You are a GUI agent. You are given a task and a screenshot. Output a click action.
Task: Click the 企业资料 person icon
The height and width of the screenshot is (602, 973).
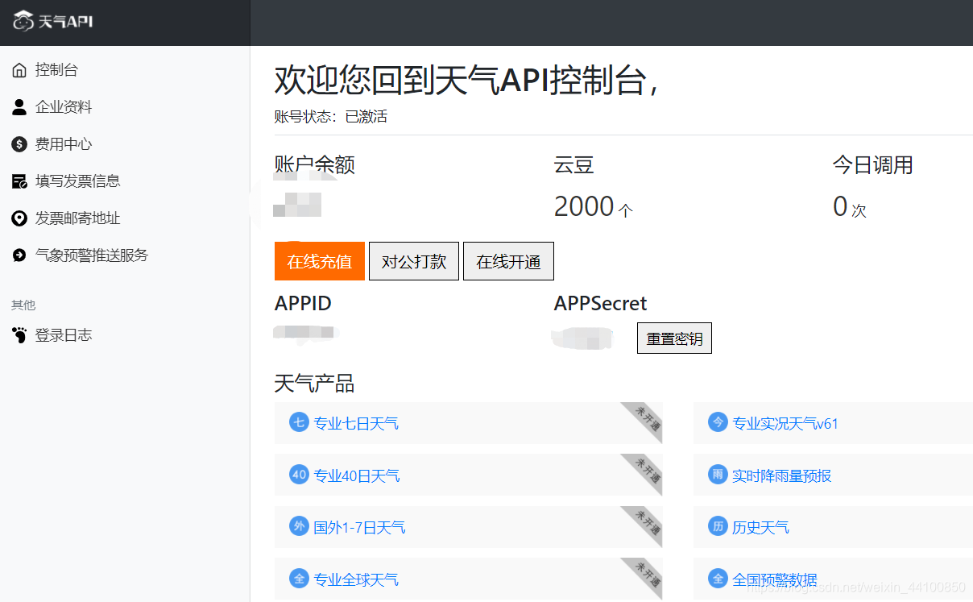[19, 106]
